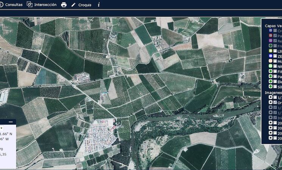Expand the 'Ele' layer group
The width and height of the screenshot is (282, 170).
[270, 82]
